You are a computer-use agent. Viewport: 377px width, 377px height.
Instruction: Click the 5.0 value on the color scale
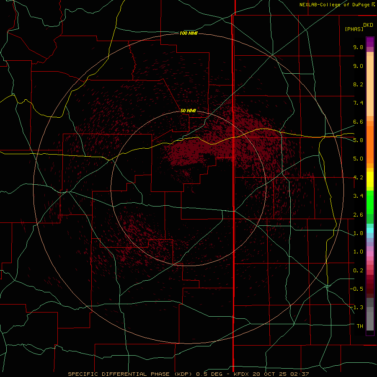(358, 159)
